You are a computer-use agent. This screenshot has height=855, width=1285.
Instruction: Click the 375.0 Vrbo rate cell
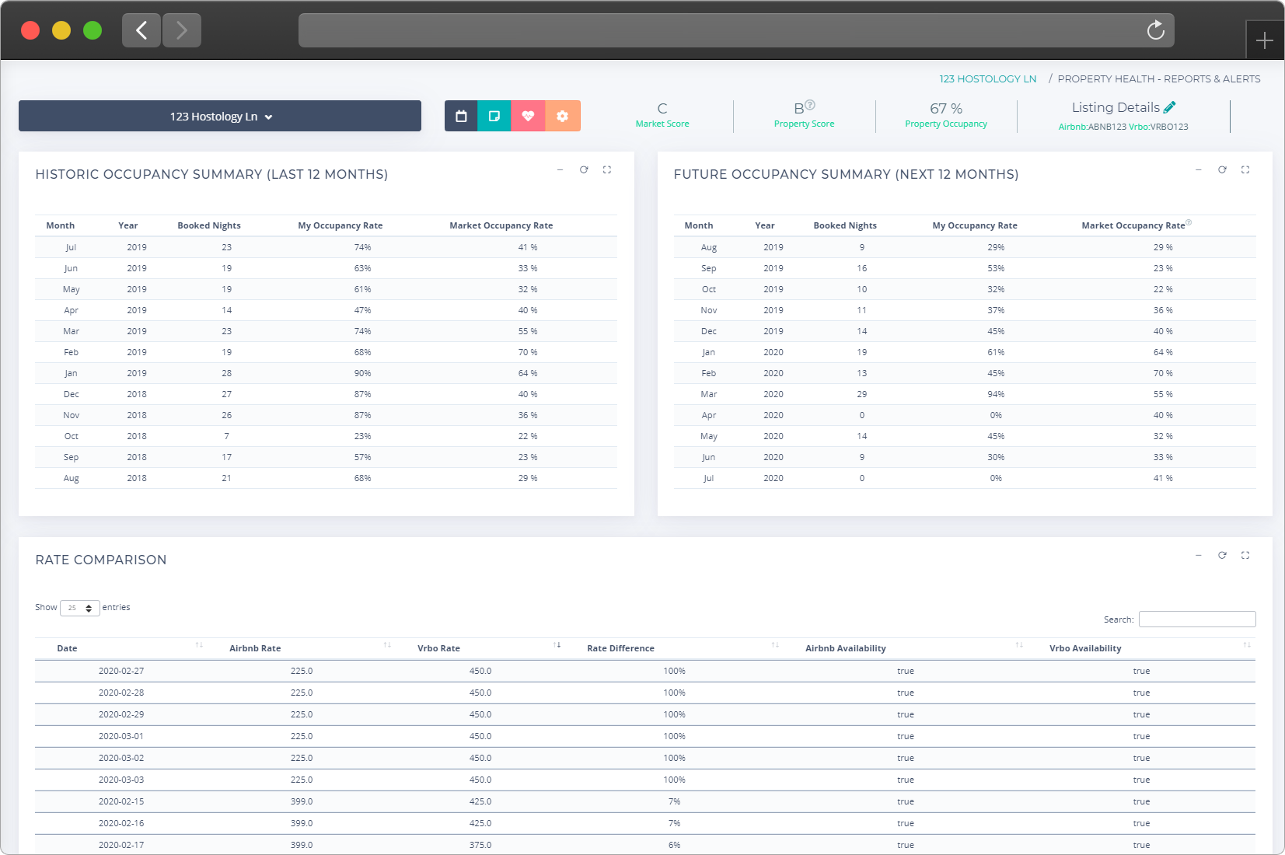point(480,845)
